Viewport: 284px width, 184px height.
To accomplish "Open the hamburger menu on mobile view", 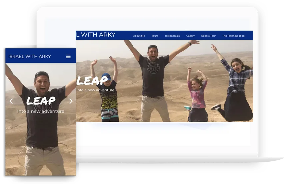I will pos(68,57).
